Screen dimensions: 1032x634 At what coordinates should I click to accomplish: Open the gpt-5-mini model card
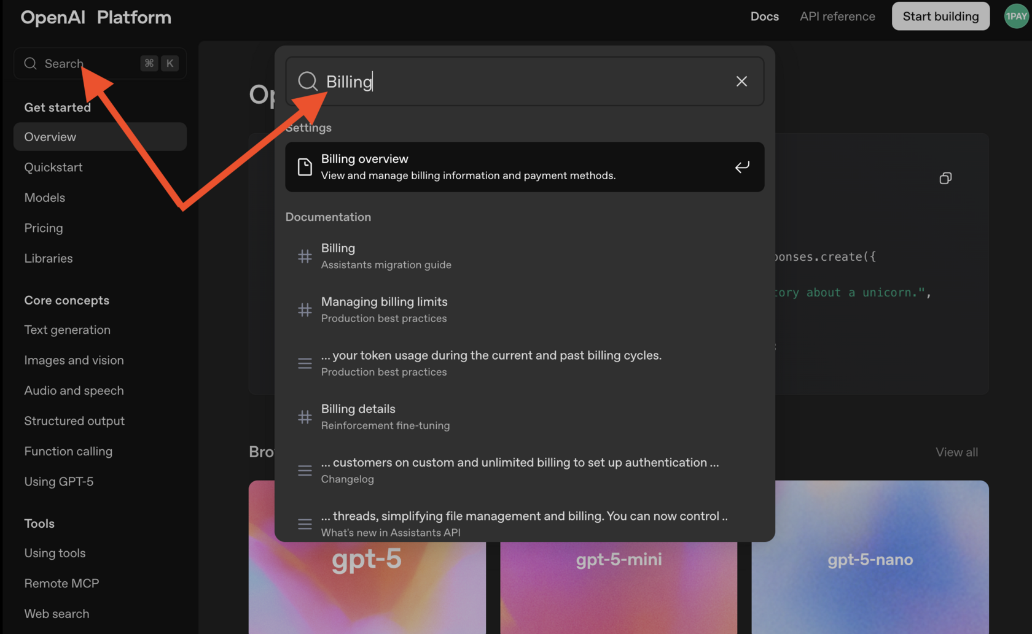619,587
